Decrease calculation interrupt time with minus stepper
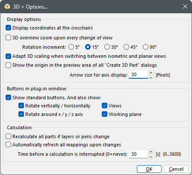This screenshot has height=175, width=192. [151, 156]
